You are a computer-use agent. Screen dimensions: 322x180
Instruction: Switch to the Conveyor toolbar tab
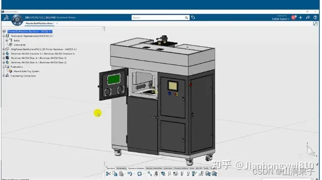pyautogui.click(x=168, y=168)
